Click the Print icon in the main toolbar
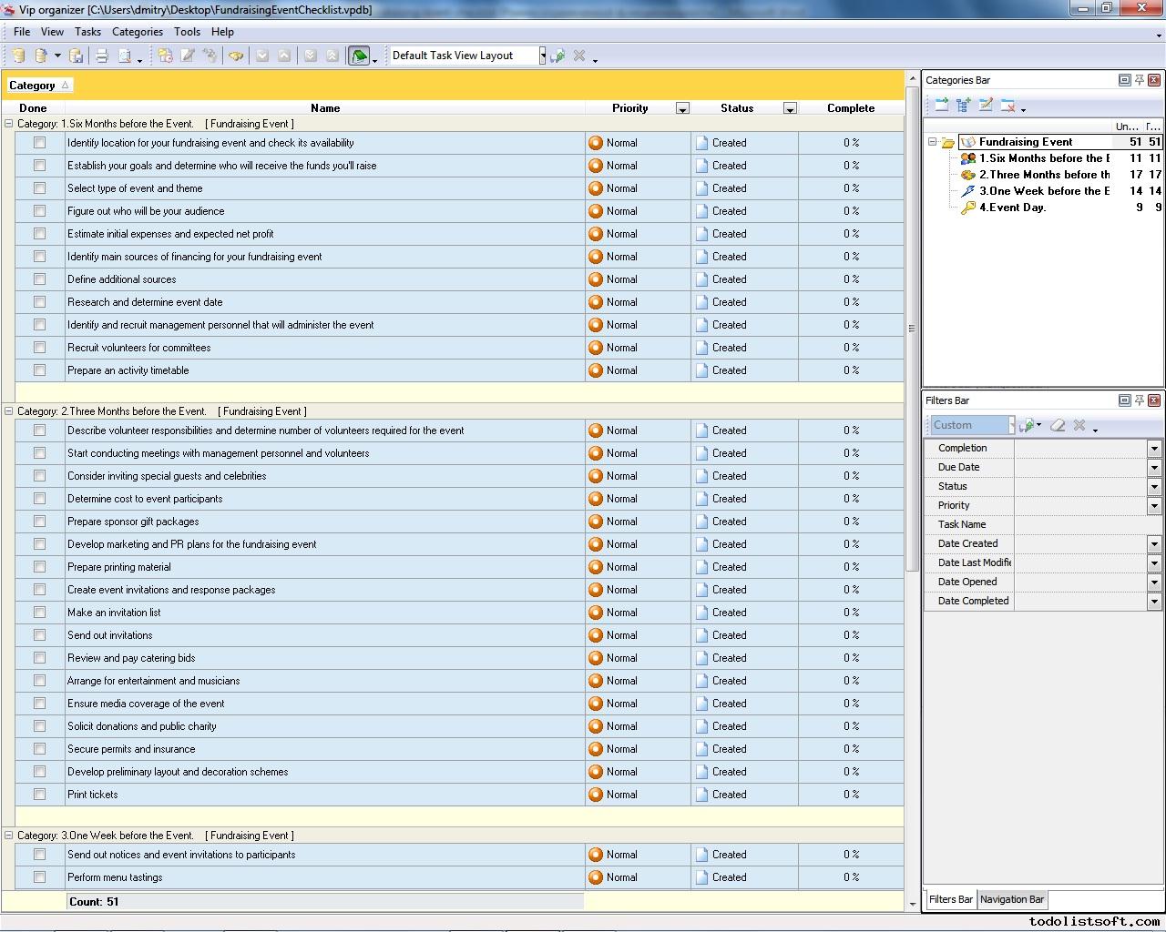This screenshot has height=932, width=1166. (x=102, y=56)
